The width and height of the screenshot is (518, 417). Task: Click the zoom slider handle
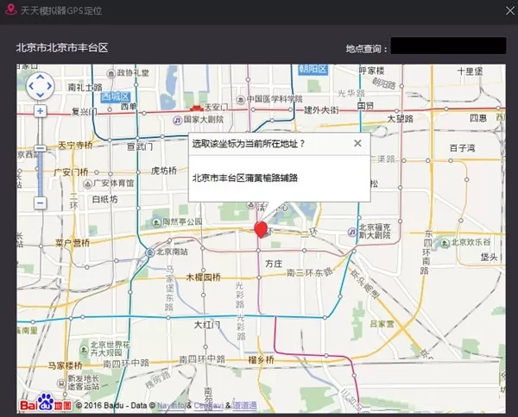tap(41, 148)
